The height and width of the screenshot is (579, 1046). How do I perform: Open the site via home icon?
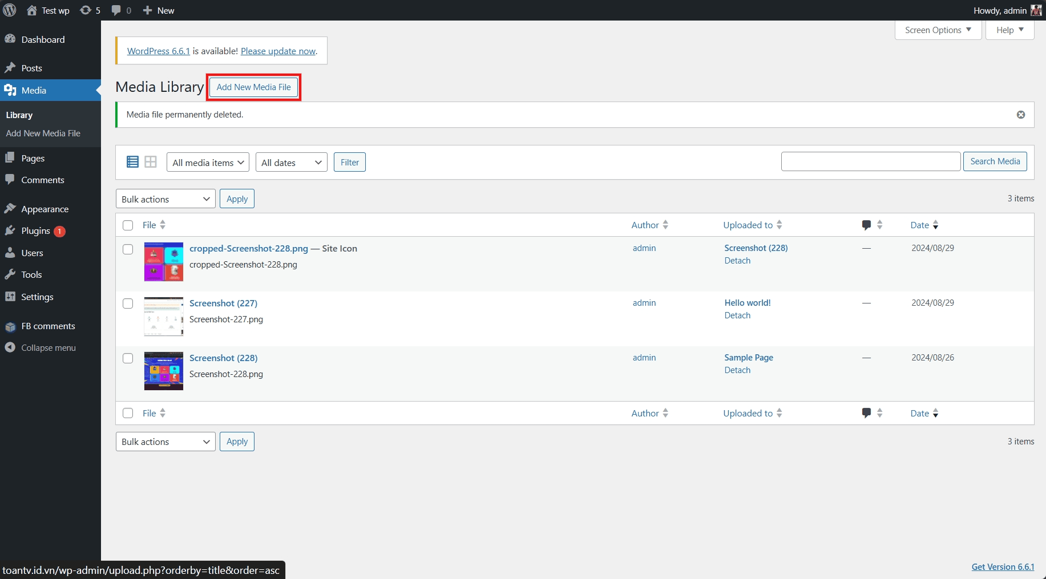pyautogui.click(x=32, y=10)
